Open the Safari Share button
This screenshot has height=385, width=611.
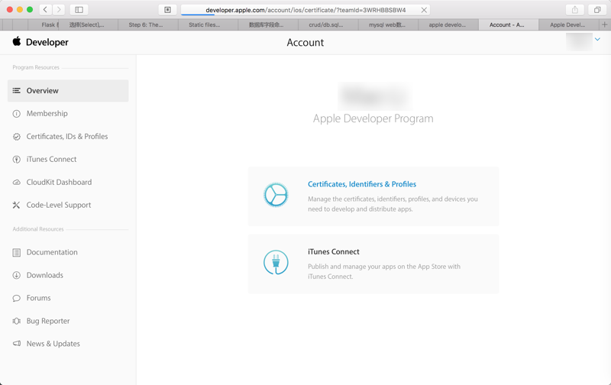click(575, 10)
